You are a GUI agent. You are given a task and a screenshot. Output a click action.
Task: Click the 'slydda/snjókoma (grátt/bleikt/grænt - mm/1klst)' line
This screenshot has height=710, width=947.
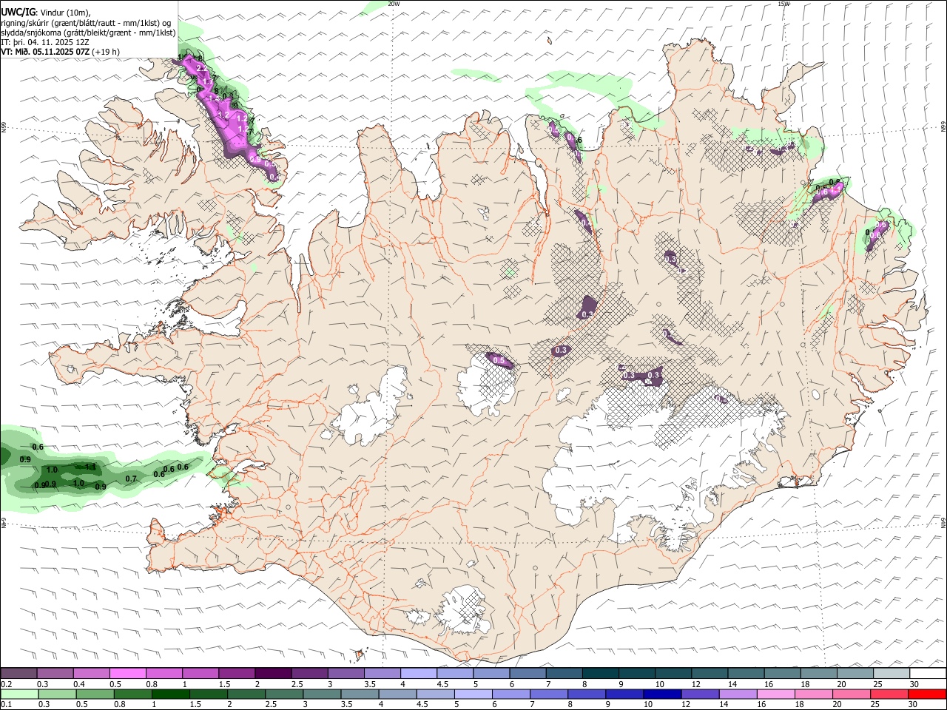click(x=88, y=33)
